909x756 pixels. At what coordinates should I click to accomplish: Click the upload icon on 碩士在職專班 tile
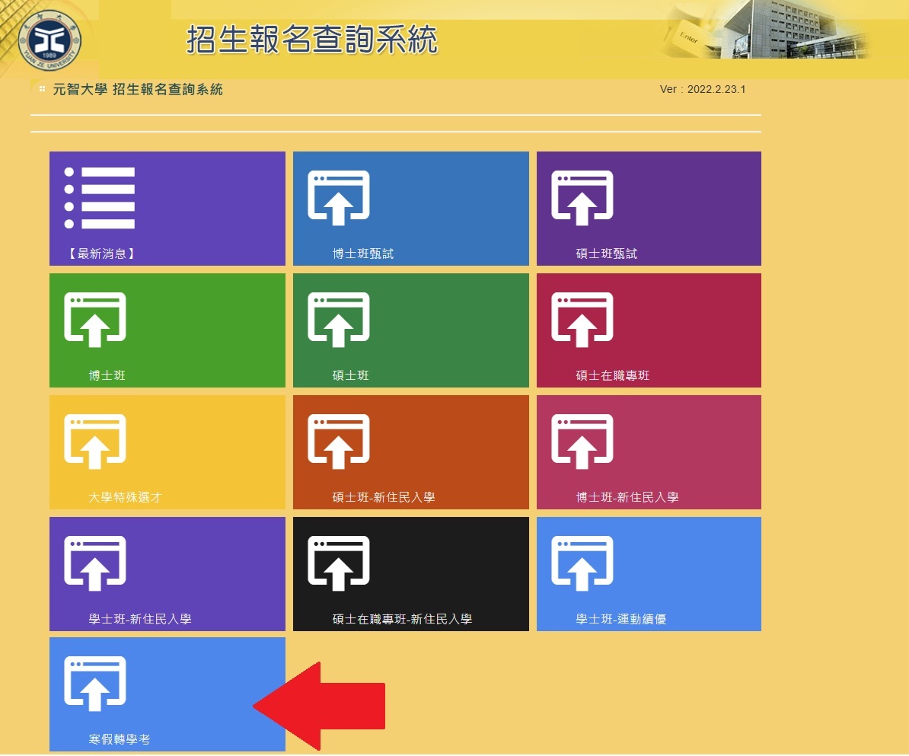click(582, 319)
